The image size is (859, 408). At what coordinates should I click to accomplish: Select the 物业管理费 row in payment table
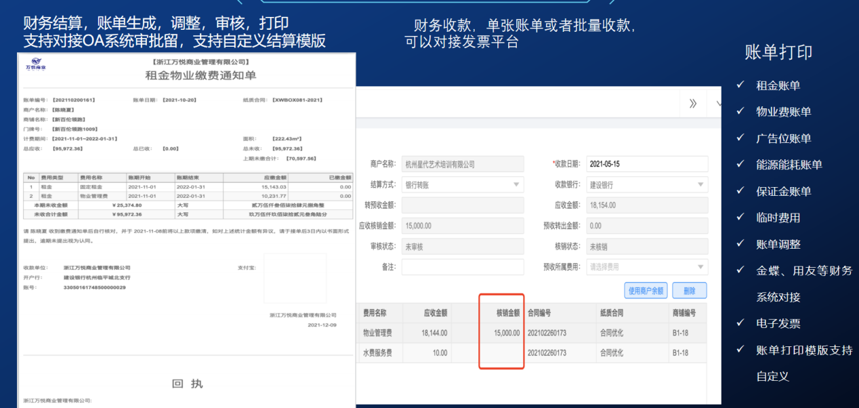(x=532, y=333)
